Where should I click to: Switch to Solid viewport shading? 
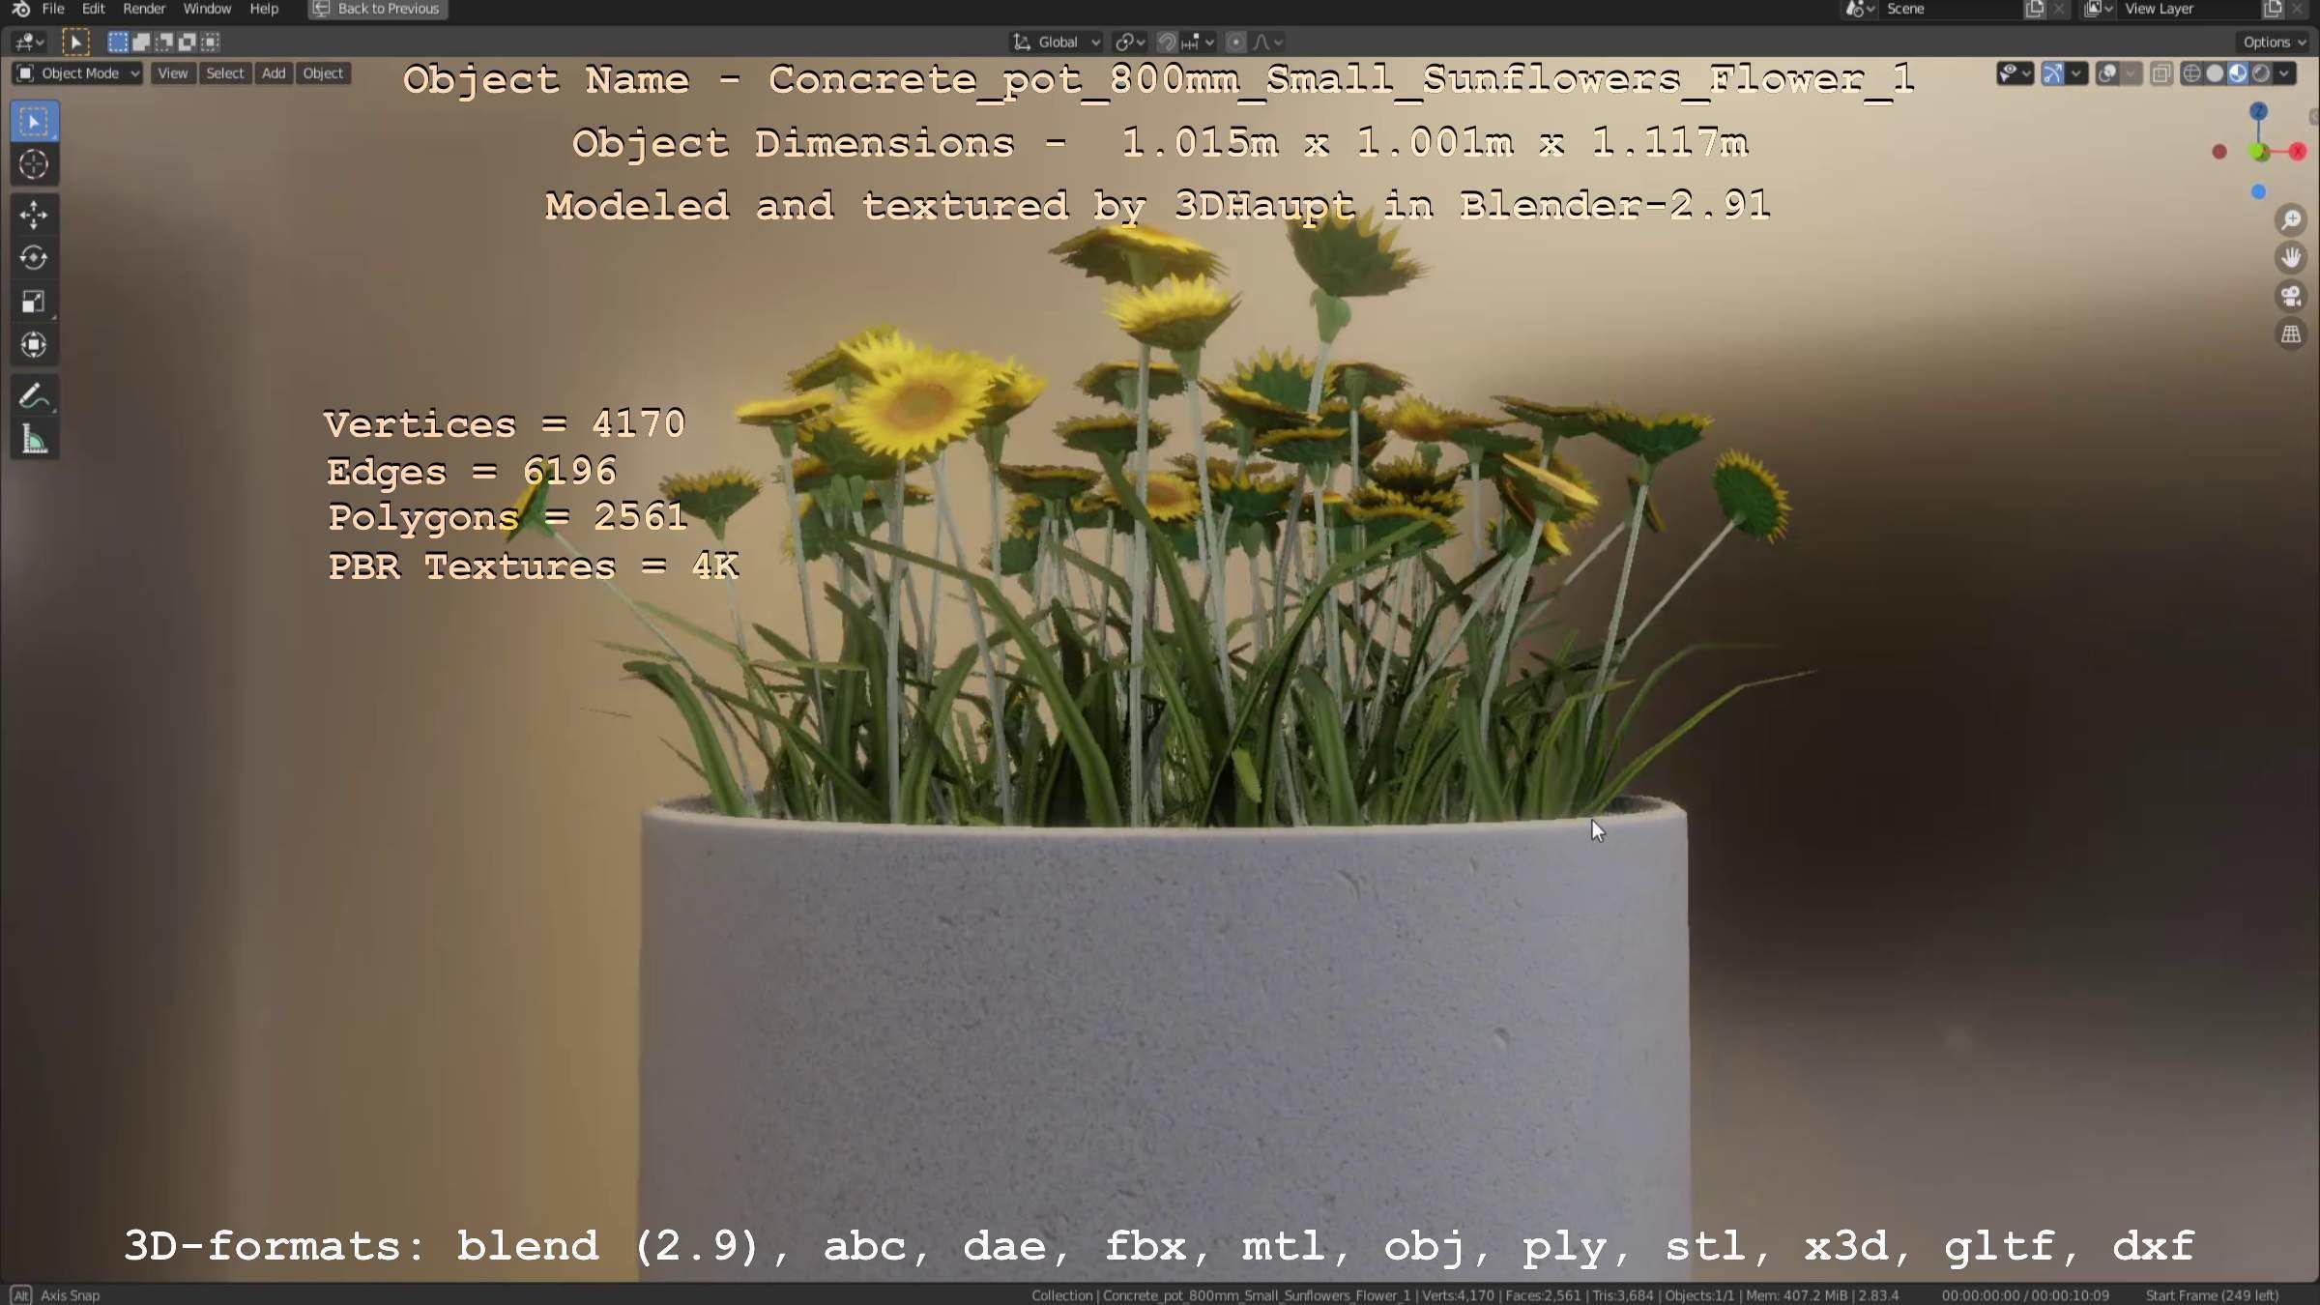tap(2216, 73)
